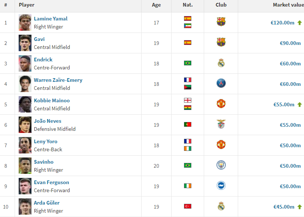Sort table by Market value column
The image size is (304, 217).
[286, 5]
